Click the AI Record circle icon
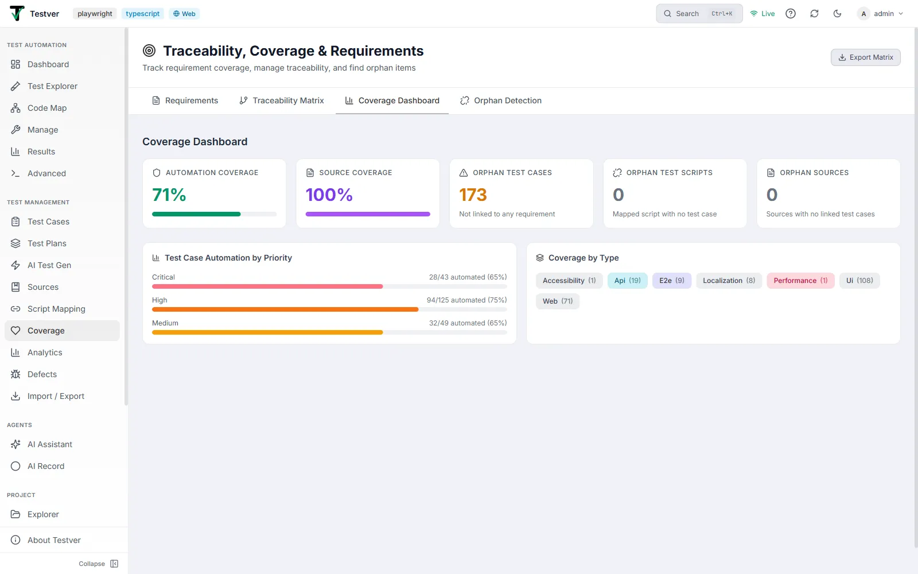918x574 pixels. pyautogui.click(x=15, y=466)
